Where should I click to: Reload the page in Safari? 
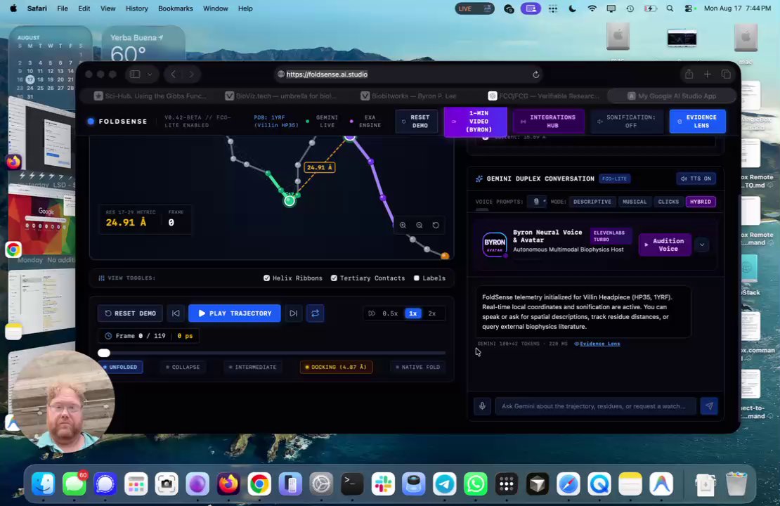pos(535,74)
